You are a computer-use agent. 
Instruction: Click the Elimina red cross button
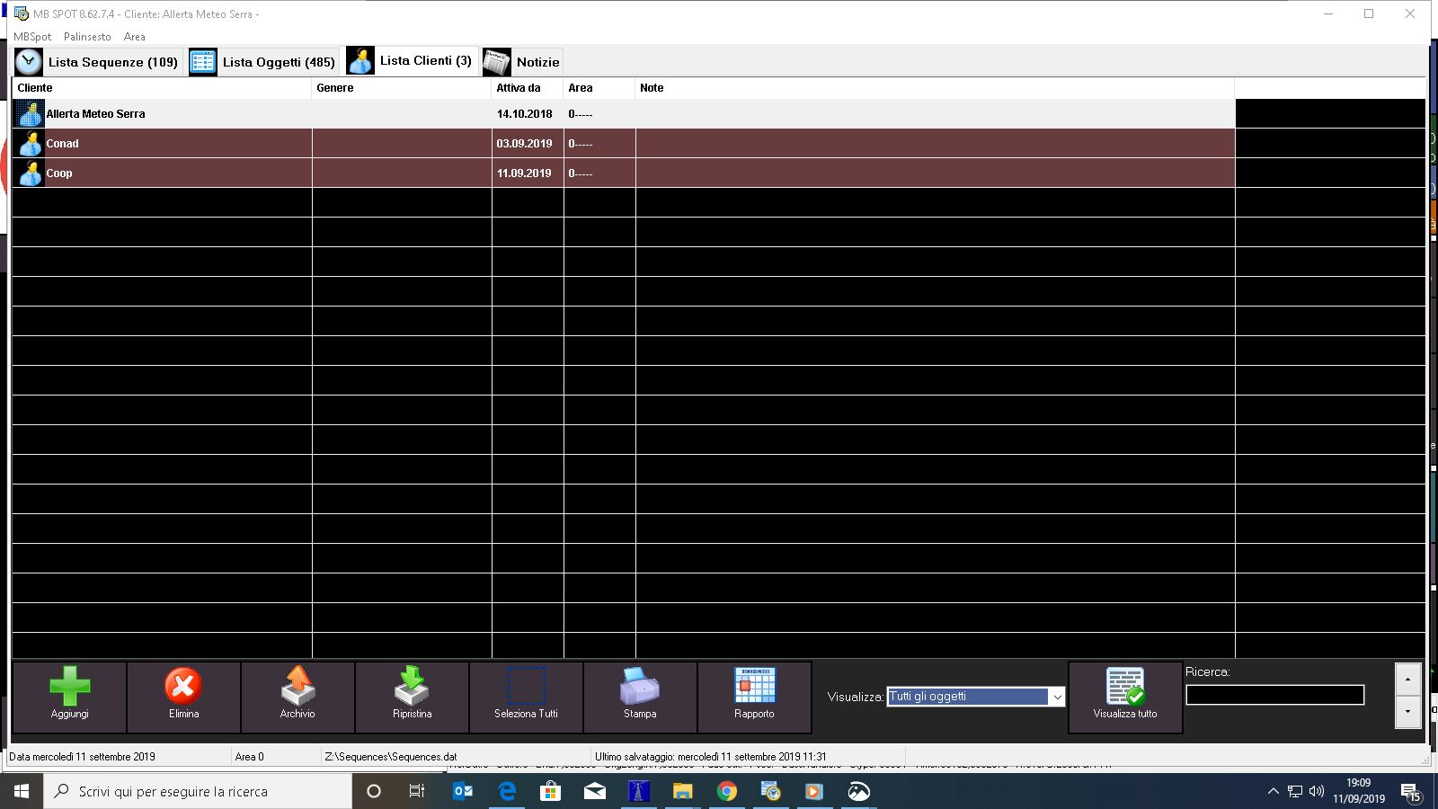click(183, 698)
